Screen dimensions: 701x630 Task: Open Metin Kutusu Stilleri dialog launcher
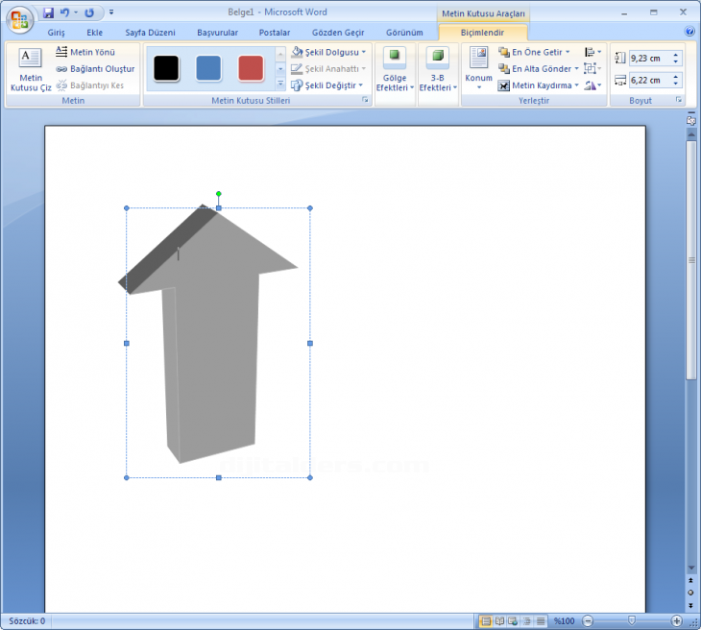[x=365, y=100]
